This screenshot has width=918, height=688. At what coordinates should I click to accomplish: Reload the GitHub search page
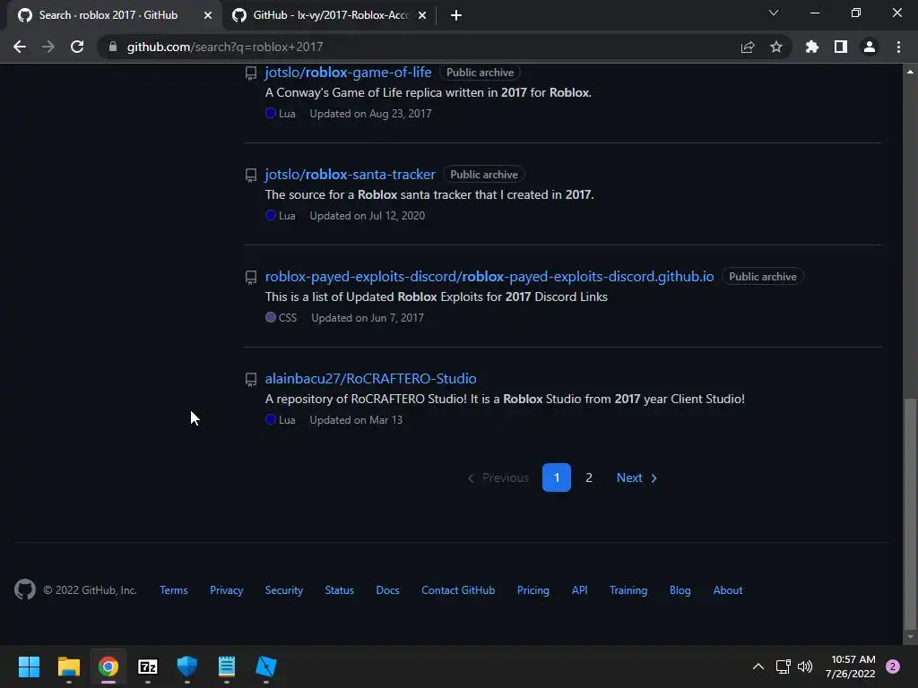[x=77, y=47]
